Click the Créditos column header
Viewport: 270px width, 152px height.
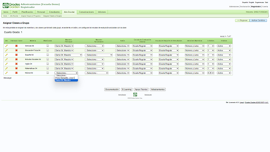coord(211,41)
